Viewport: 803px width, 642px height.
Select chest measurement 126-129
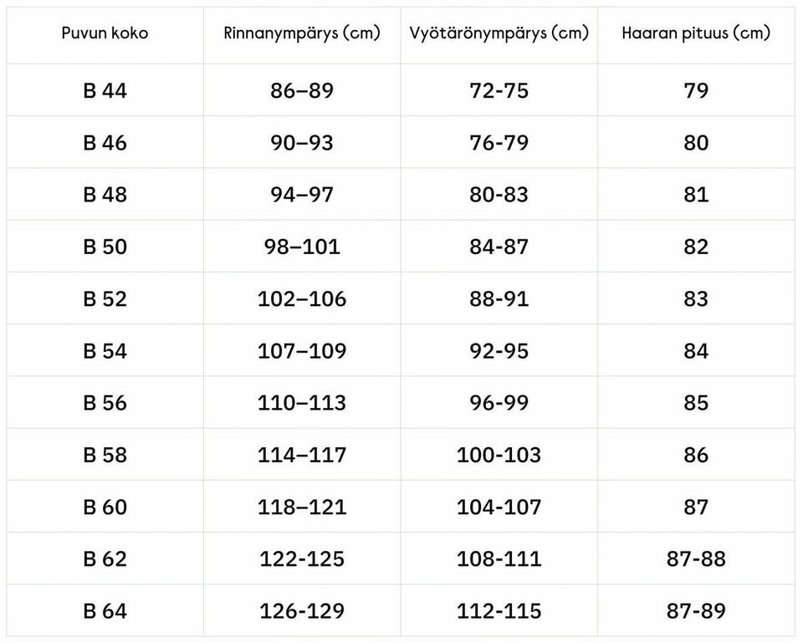pyautogui.click(x=302, y=611)
